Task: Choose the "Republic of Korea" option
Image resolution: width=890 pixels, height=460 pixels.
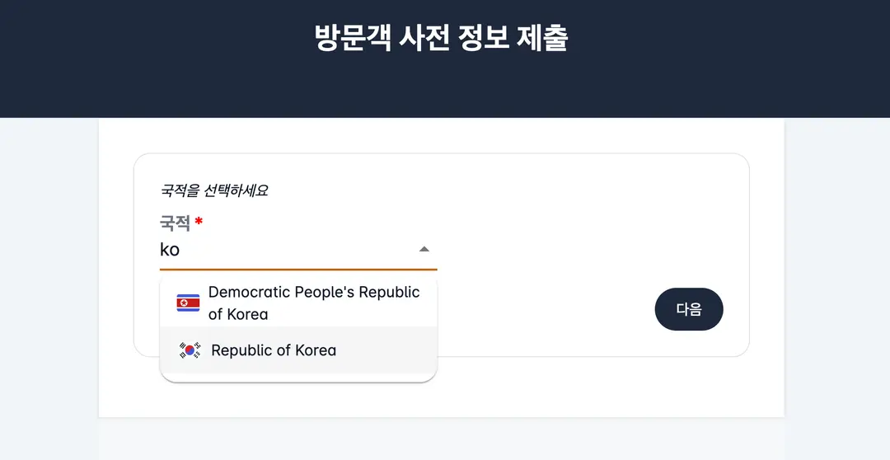Action: pyautogui.click(x=298, y=350)
